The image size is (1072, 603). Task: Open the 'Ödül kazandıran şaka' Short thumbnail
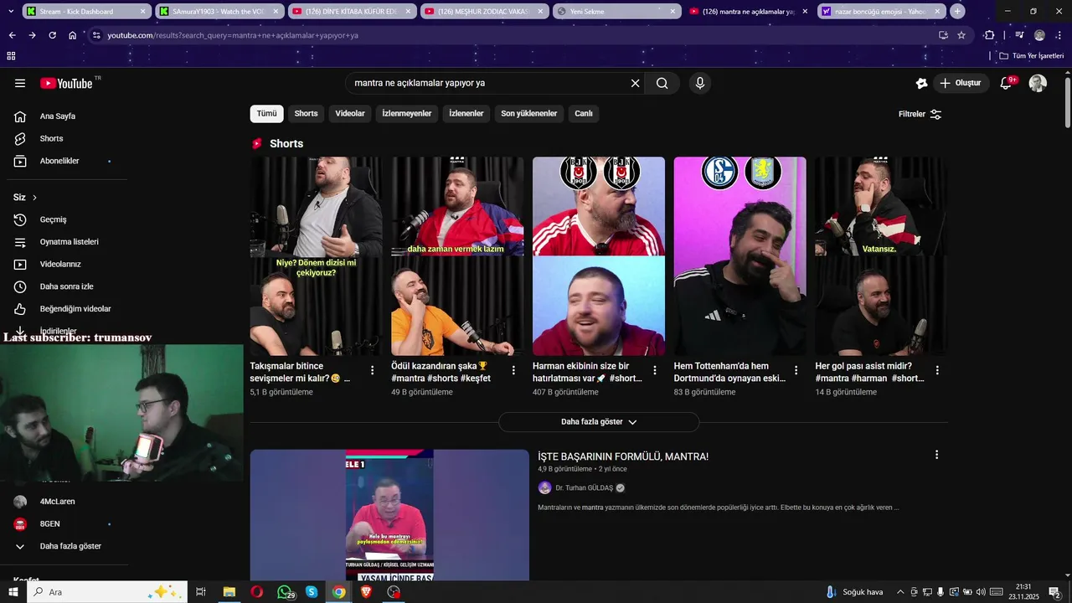pos(457,256)
